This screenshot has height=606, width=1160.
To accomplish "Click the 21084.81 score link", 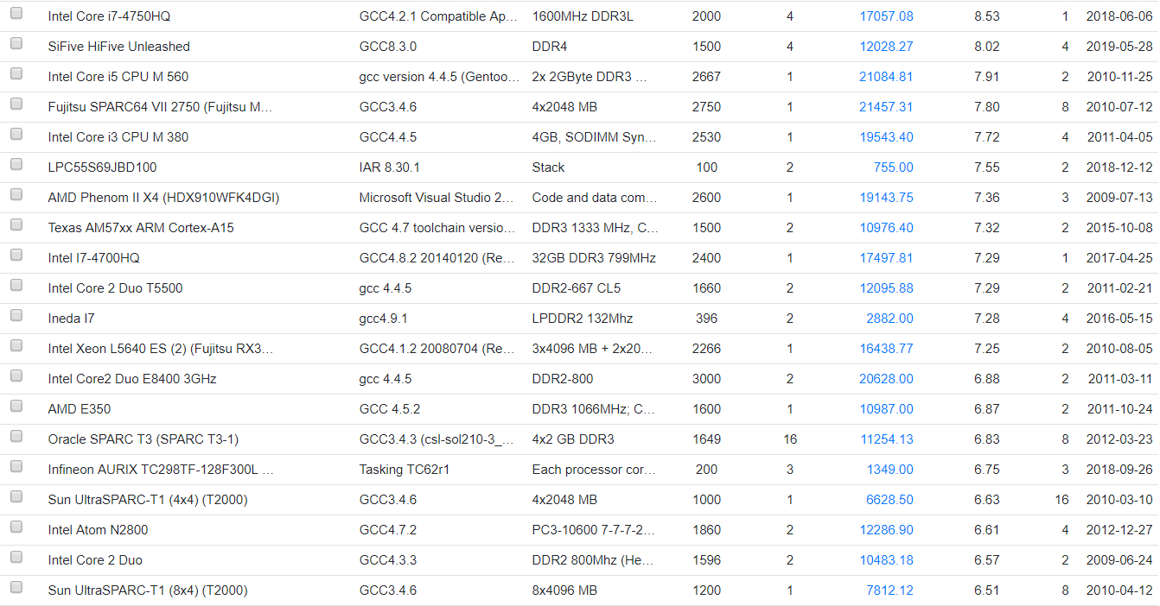I will tap(886, 77).
